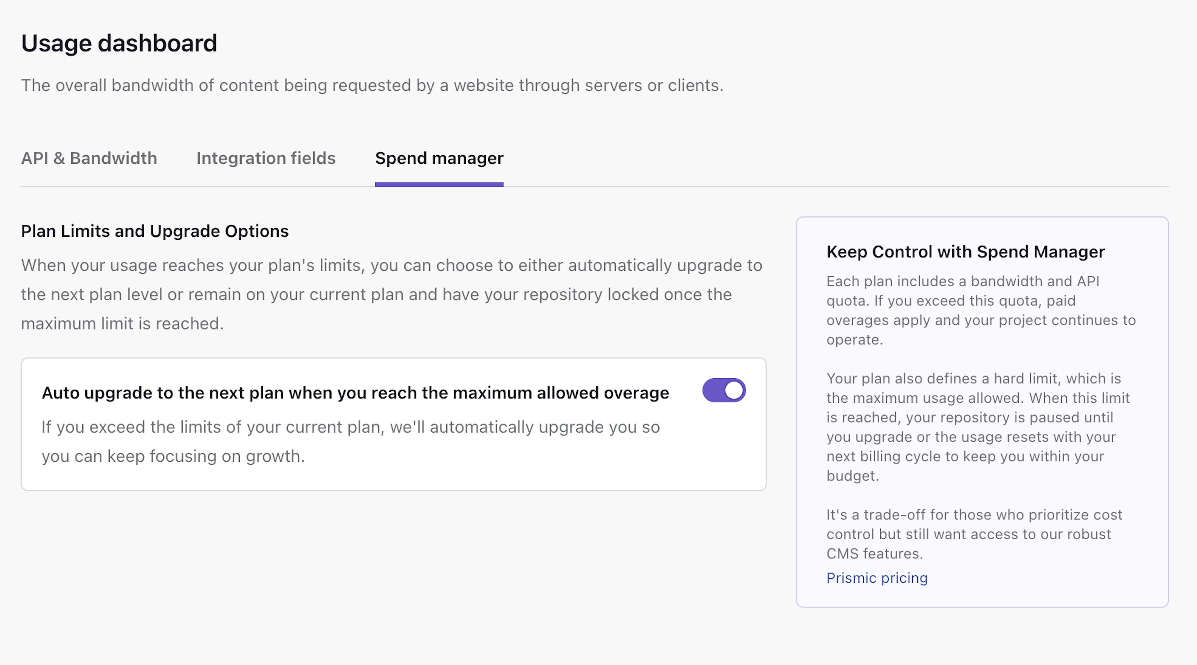Click the Keep Control with Spend Manager heading
The image size is (1197, 665).
tap(965, 252)
